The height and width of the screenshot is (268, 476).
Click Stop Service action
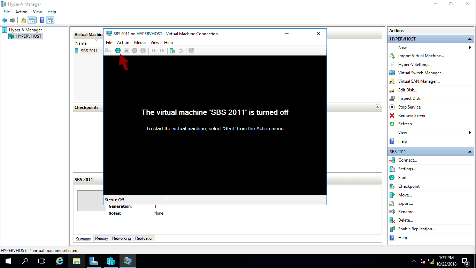click(409, 107)
